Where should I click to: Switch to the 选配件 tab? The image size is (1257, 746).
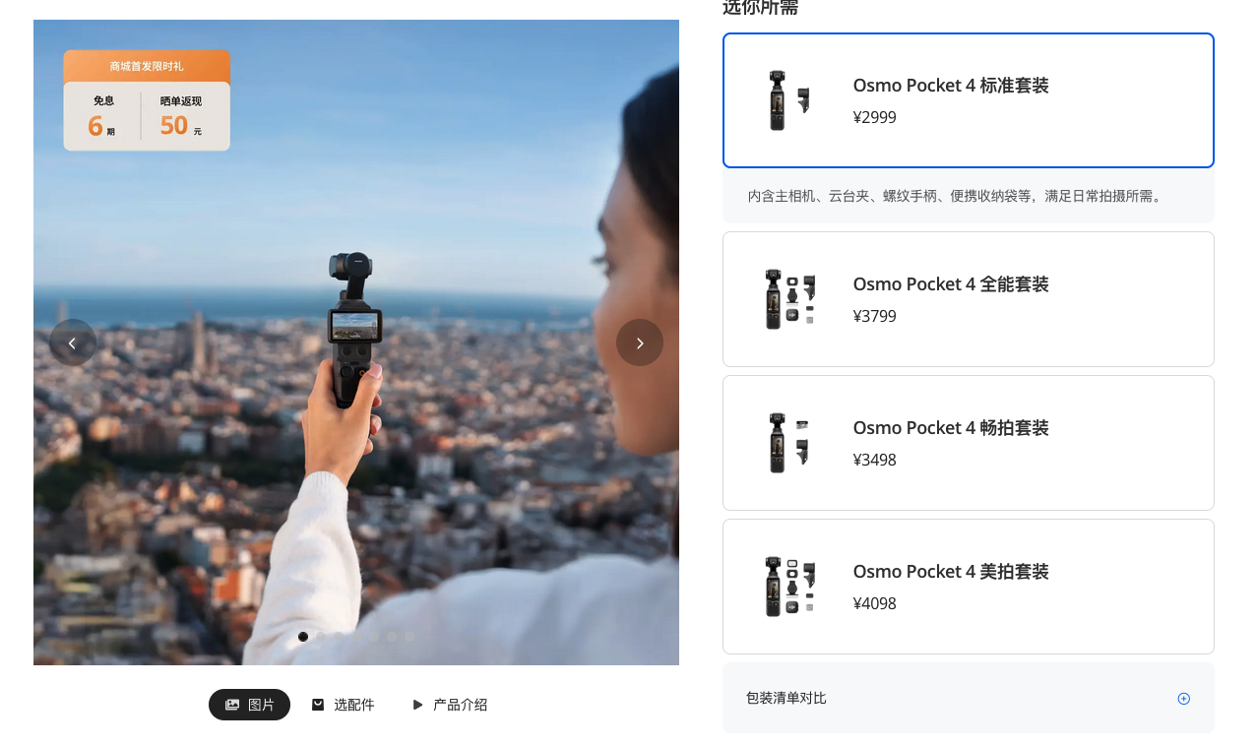pos(343,705)
